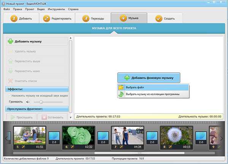Viewport: 228px width, 164px height.
Task: Click the volume speaker icon
Action: click(28, 102)
